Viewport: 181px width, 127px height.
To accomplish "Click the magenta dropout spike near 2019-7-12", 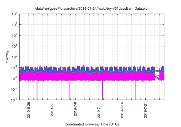I will 102,90.
